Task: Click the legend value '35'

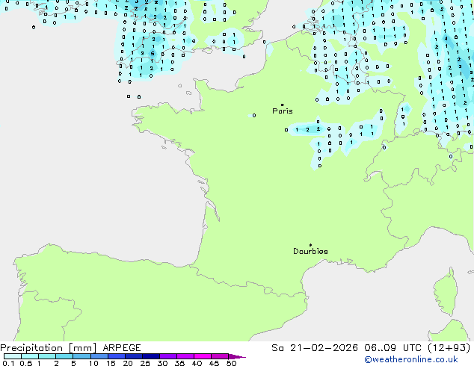Action: tap(179, 363)
